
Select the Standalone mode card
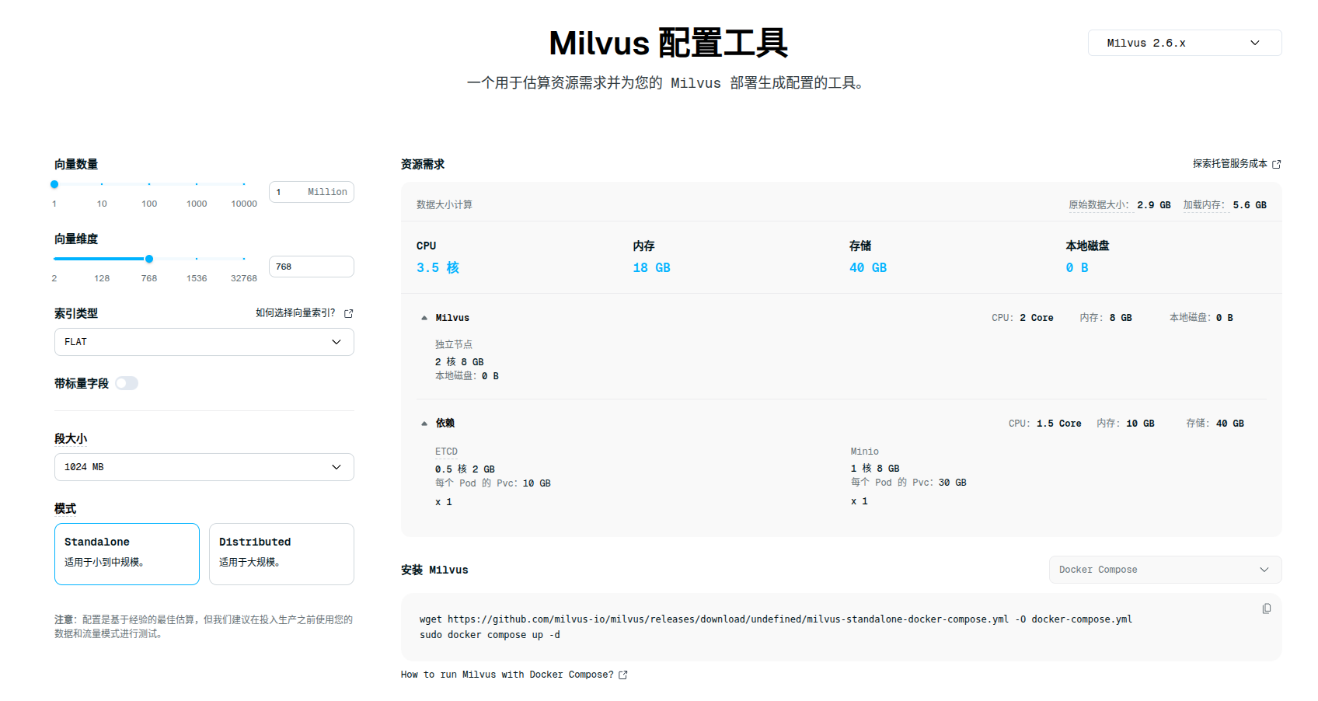pyautogui.click(x=127, y=553)
